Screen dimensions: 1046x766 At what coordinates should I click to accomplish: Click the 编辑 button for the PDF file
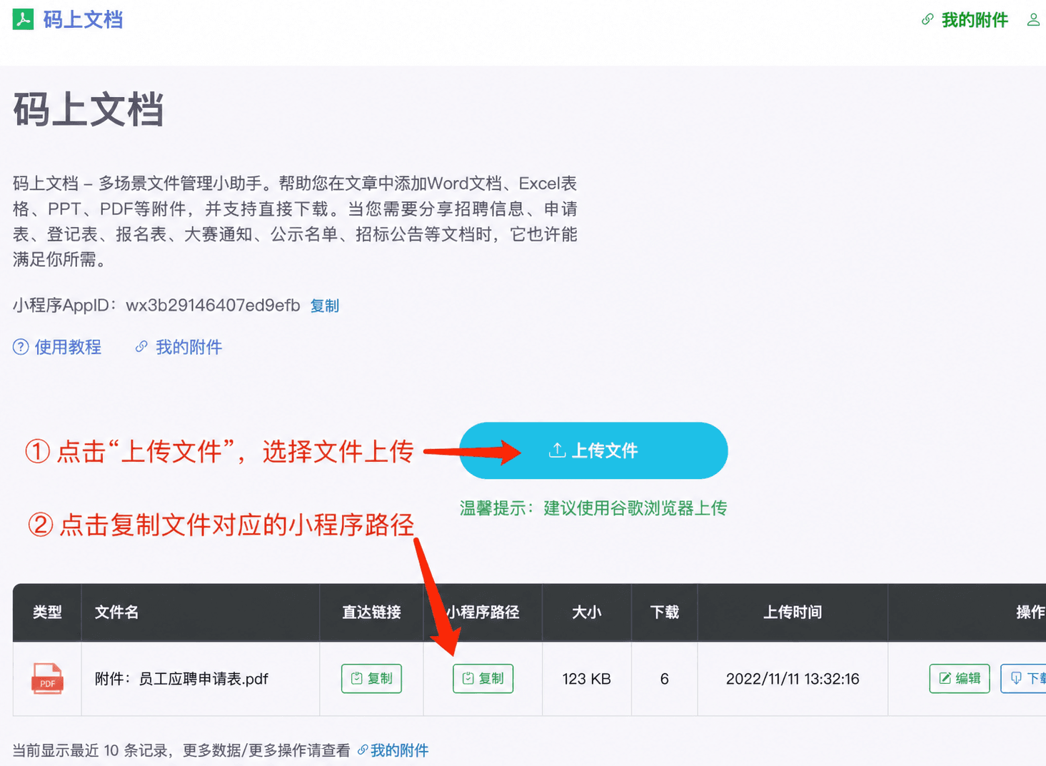click(960, 678)
